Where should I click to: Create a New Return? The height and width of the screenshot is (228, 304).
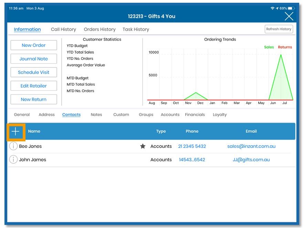[34, 99]
